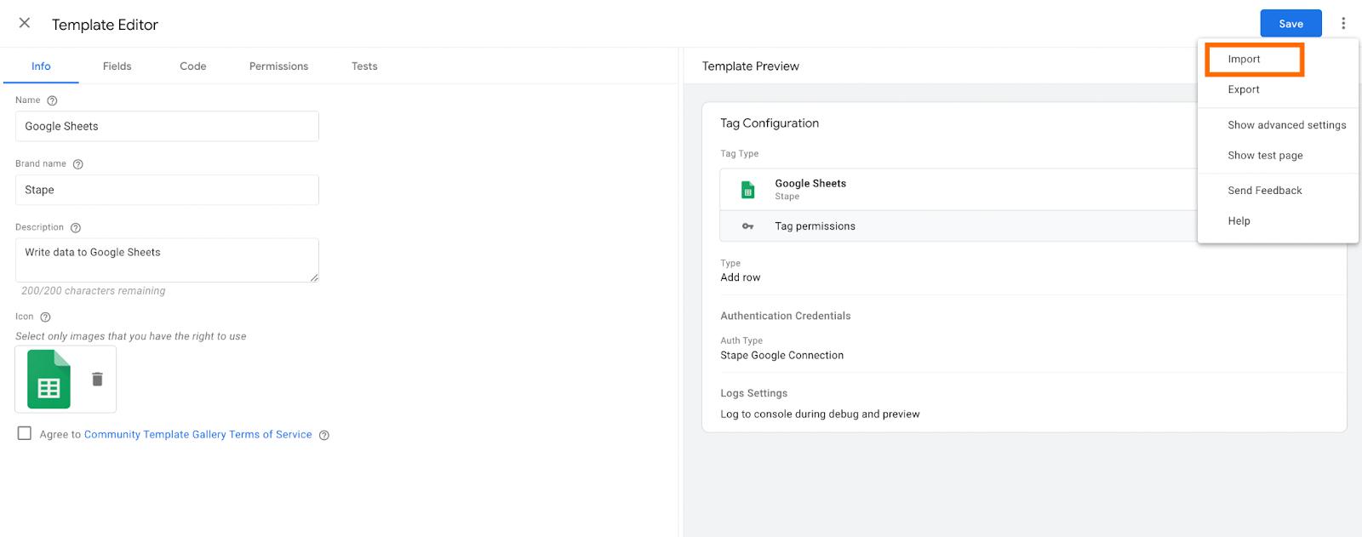The width and height of the screenshot is (1362, 537).
Task: Close the Template Editor with the X icon
Action: click(25, 23)
